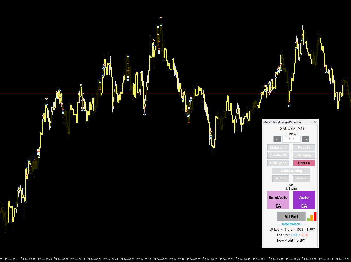Click the red 0.00 lot size value
This screenshot has width=351, height=262.
(305, 235)
